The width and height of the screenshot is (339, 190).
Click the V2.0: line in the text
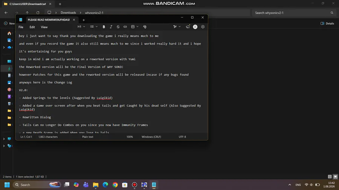(23, 90)
